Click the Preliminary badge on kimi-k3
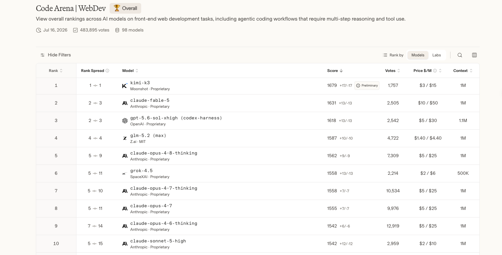Image resolution: width=502 pixels, height=255 pixels. tap(367, 86)
